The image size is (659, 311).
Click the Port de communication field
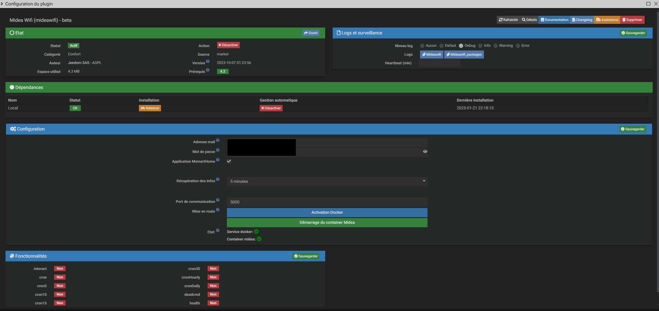coord(327,202)
